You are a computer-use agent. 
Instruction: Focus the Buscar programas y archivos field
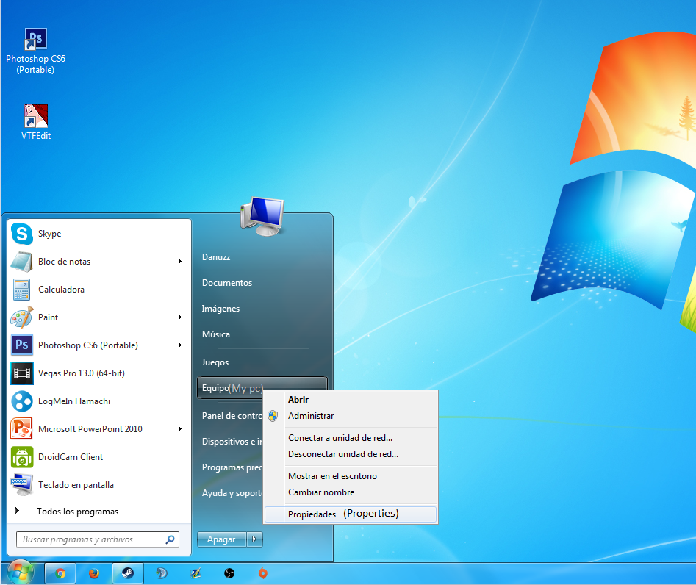coord(98,539)
